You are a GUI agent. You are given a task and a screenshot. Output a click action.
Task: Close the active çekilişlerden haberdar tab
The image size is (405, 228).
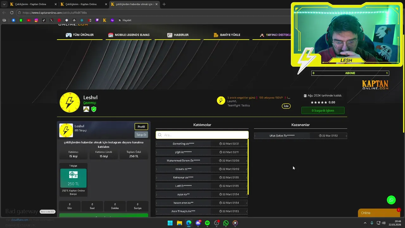[x=156, y=4]
